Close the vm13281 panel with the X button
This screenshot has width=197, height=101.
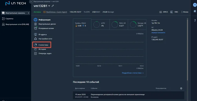31,2
